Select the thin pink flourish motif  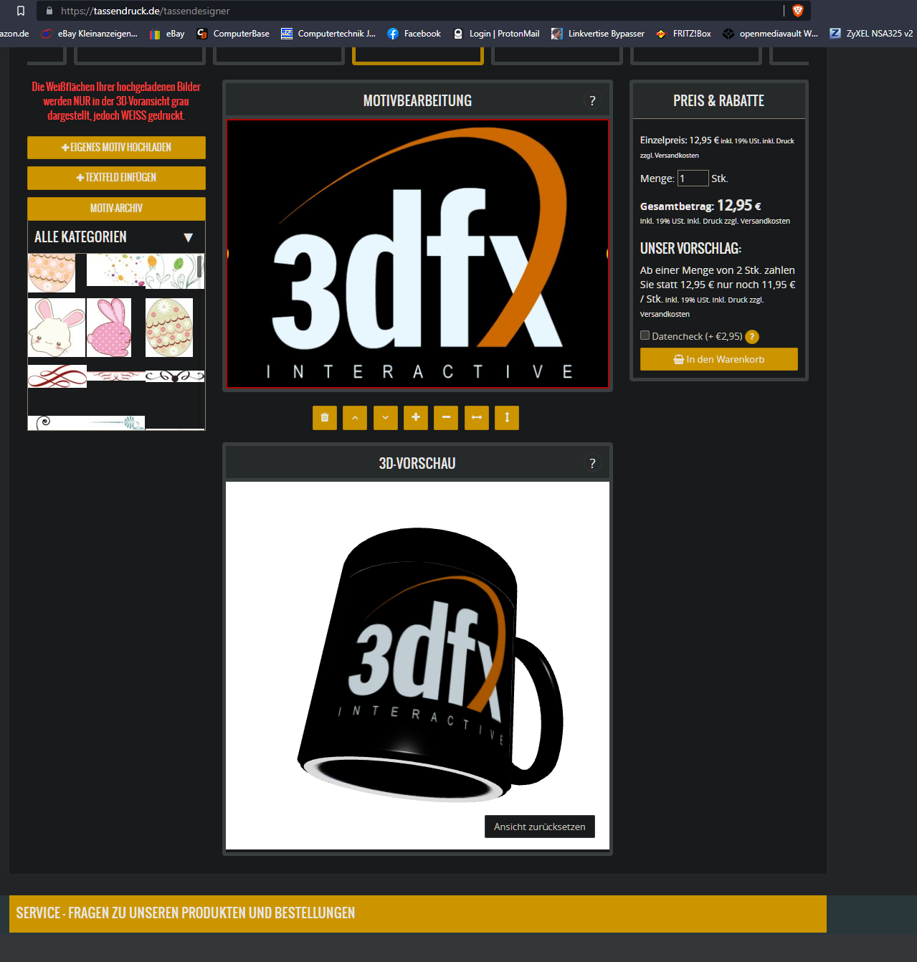point(115,375)
